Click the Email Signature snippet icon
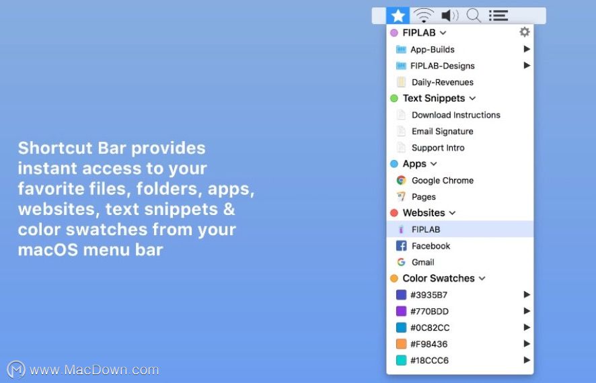The height and width of the screenshot is (383, 596). click(401, 131)
